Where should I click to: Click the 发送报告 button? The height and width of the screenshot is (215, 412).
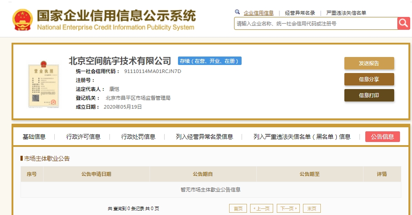pos(369,63)
